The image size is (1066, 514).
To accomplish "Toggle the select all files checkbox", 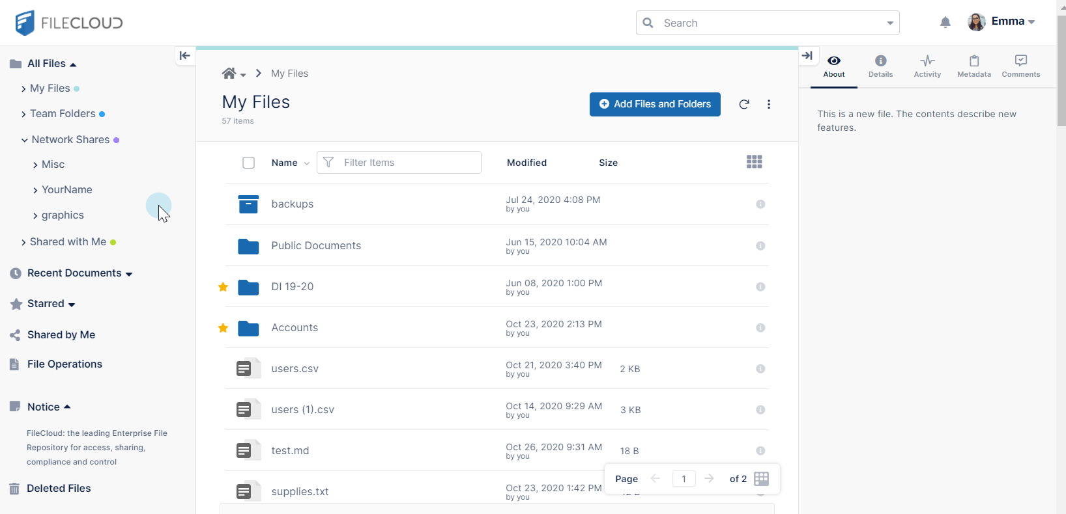I will pos(248,163).
